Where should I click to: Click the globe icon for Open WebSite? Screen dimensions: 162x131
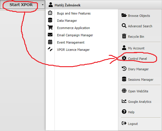coord(124,91)
